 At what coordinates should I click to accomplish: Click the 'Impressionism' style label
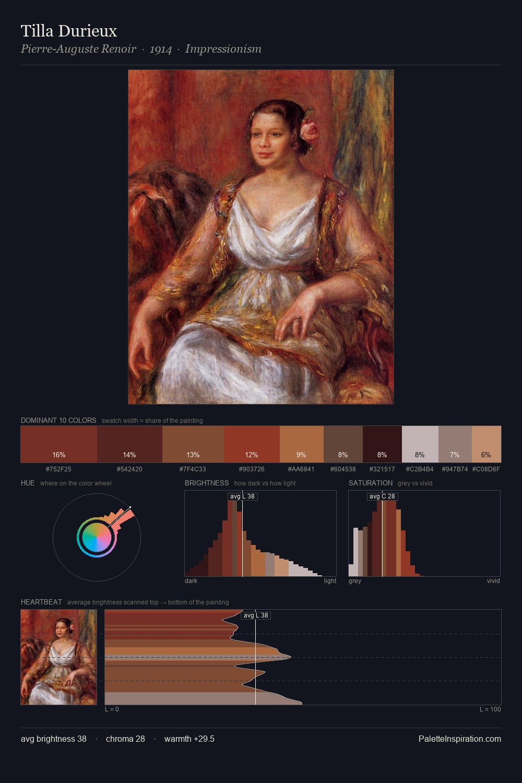click(x=223, y=49)
